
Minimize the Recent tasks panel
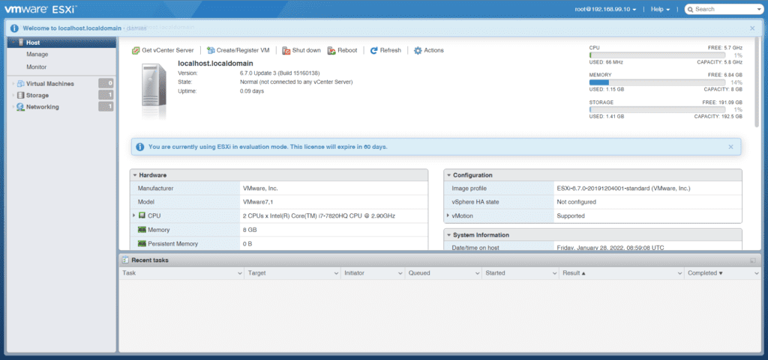[753, 260]
